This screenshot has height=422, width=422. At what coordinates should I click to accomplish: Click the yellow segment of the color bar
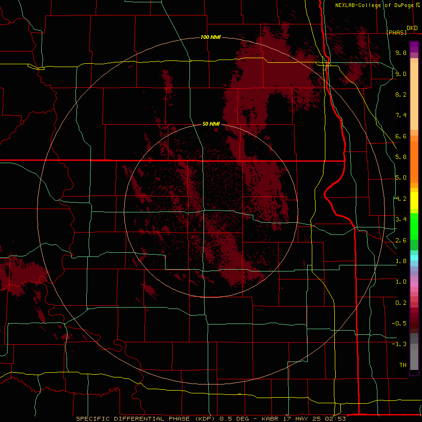(x=414, y=201)
